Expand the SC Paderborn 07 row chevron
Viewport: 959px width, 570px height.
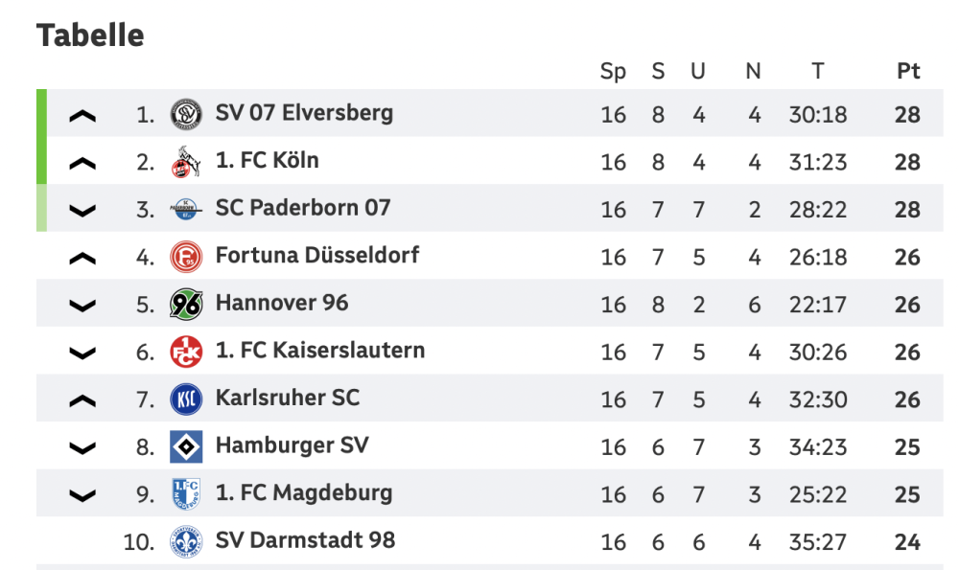point(83,211)
